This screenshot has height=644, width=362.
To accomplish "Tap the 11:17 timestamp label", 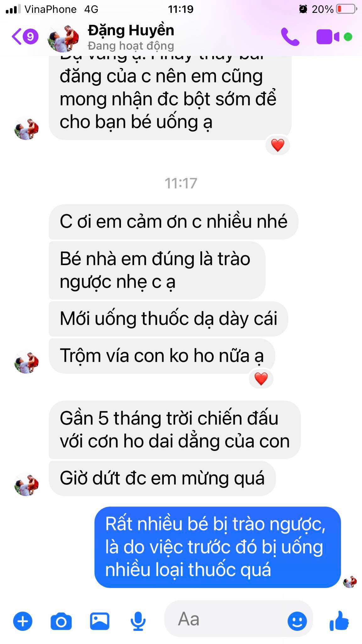I will 181,183.
